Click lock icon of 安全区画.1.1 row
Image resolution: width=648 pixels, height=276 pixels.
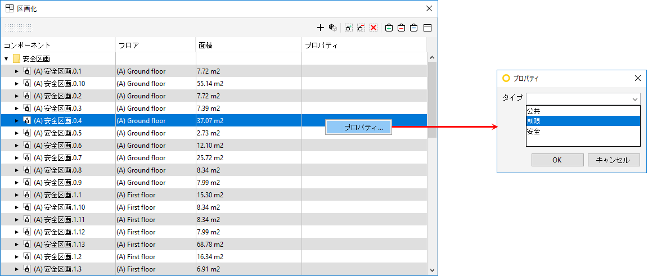pyautogui.click(x=27, y=194)
